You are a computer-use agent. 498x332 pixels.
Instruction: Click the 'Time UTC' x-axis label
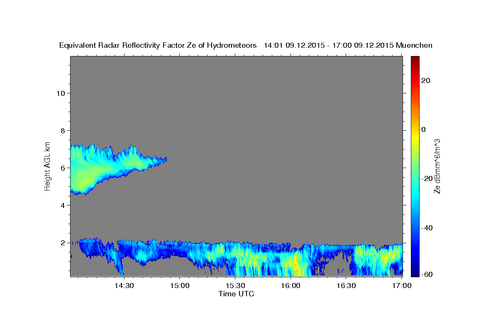[236, 294]
